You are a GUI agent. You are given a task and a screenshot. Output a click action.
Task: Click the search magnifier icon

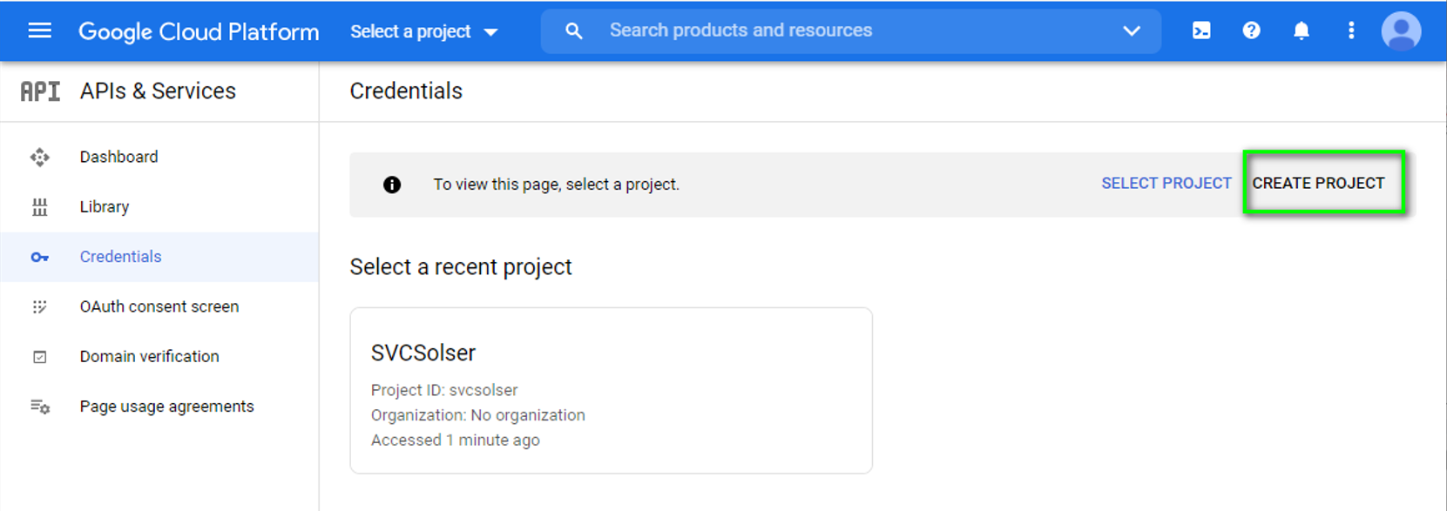click(573, 30)
